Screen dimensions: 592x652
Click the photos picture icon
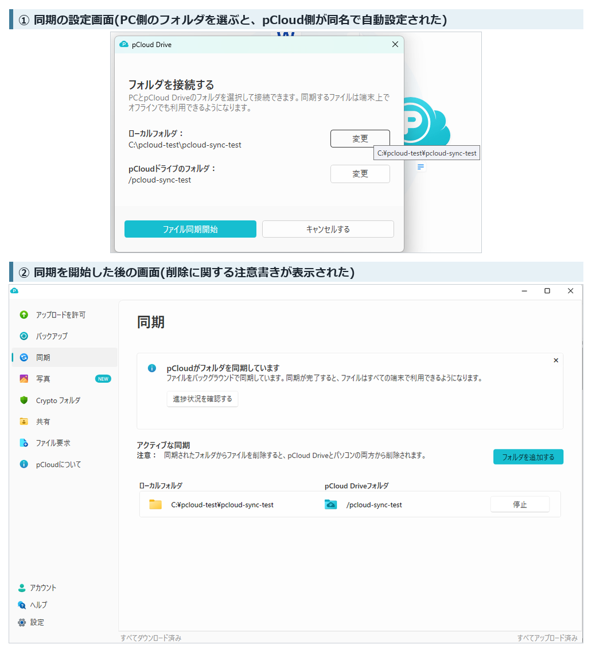click(x=24, y=379)
